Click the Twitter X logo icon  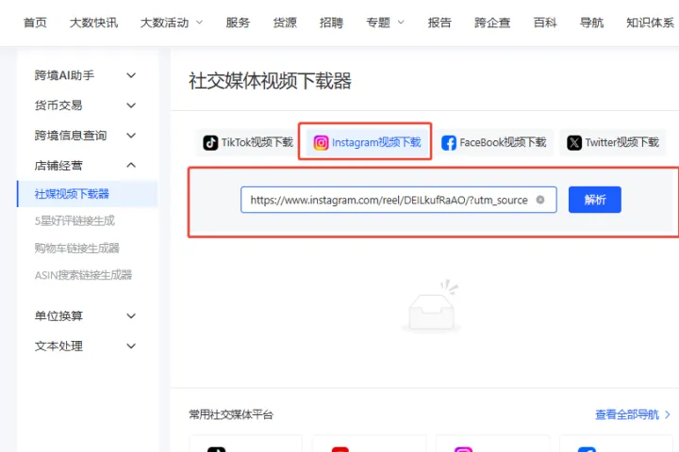pos(574,143)
